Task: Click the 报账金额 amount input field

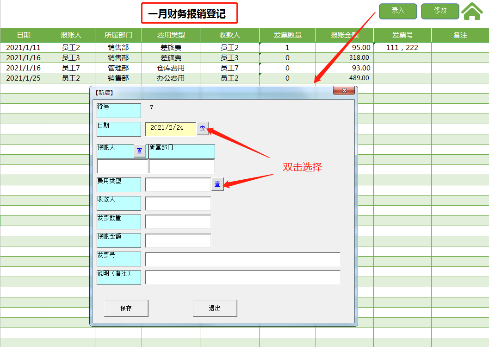Action: coord(178,240)
